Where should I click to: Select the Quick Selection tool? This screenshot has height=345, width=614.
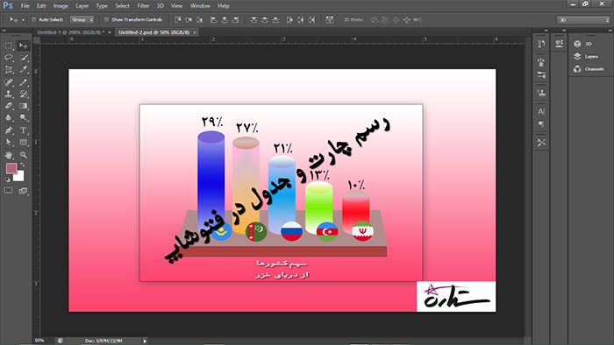point(23,58)
